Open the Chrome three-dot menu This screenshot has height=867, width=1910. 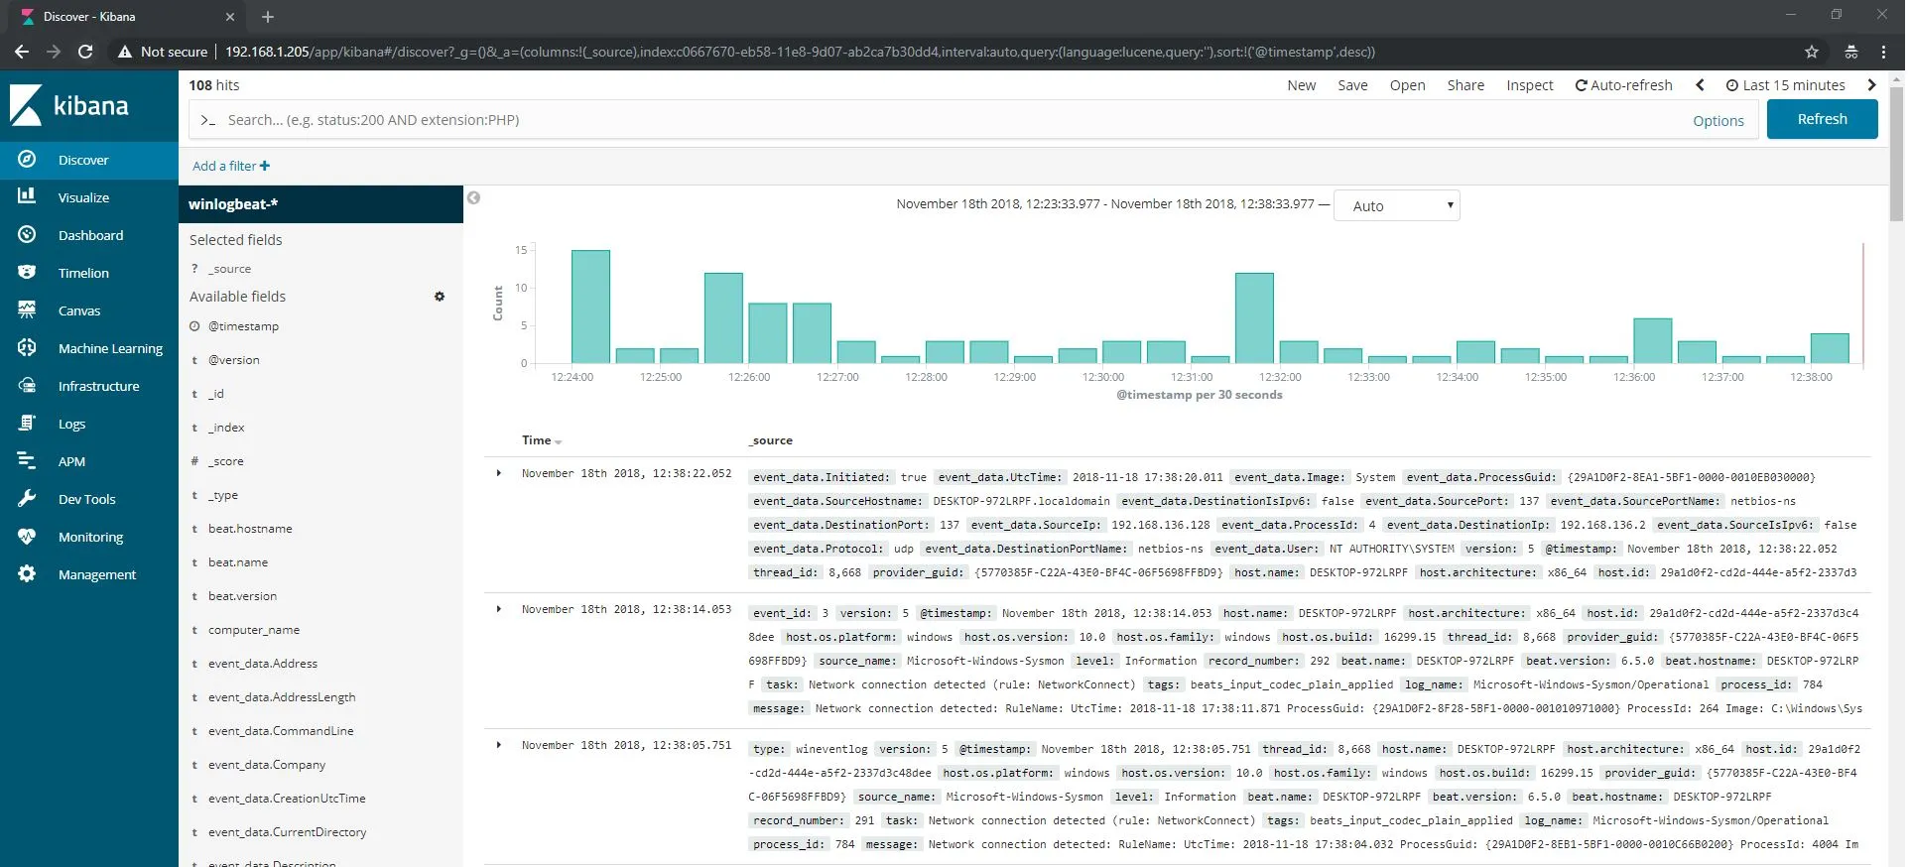coord(1883,52)
